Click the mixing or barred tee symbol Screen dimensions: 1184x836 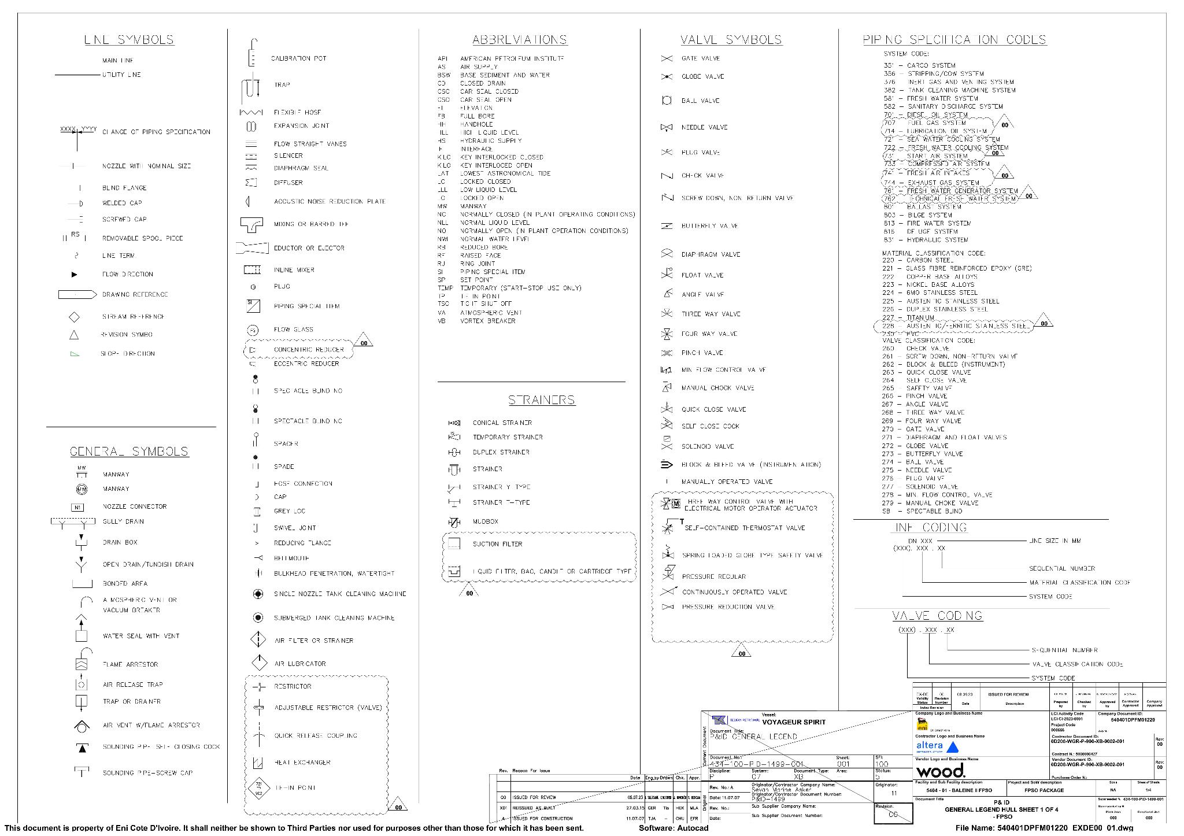251,224
